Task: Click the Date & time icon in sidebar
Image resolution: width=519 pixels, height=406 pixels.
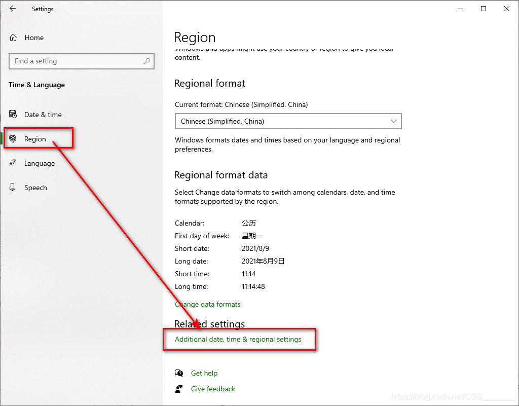Action: point(14,115)
